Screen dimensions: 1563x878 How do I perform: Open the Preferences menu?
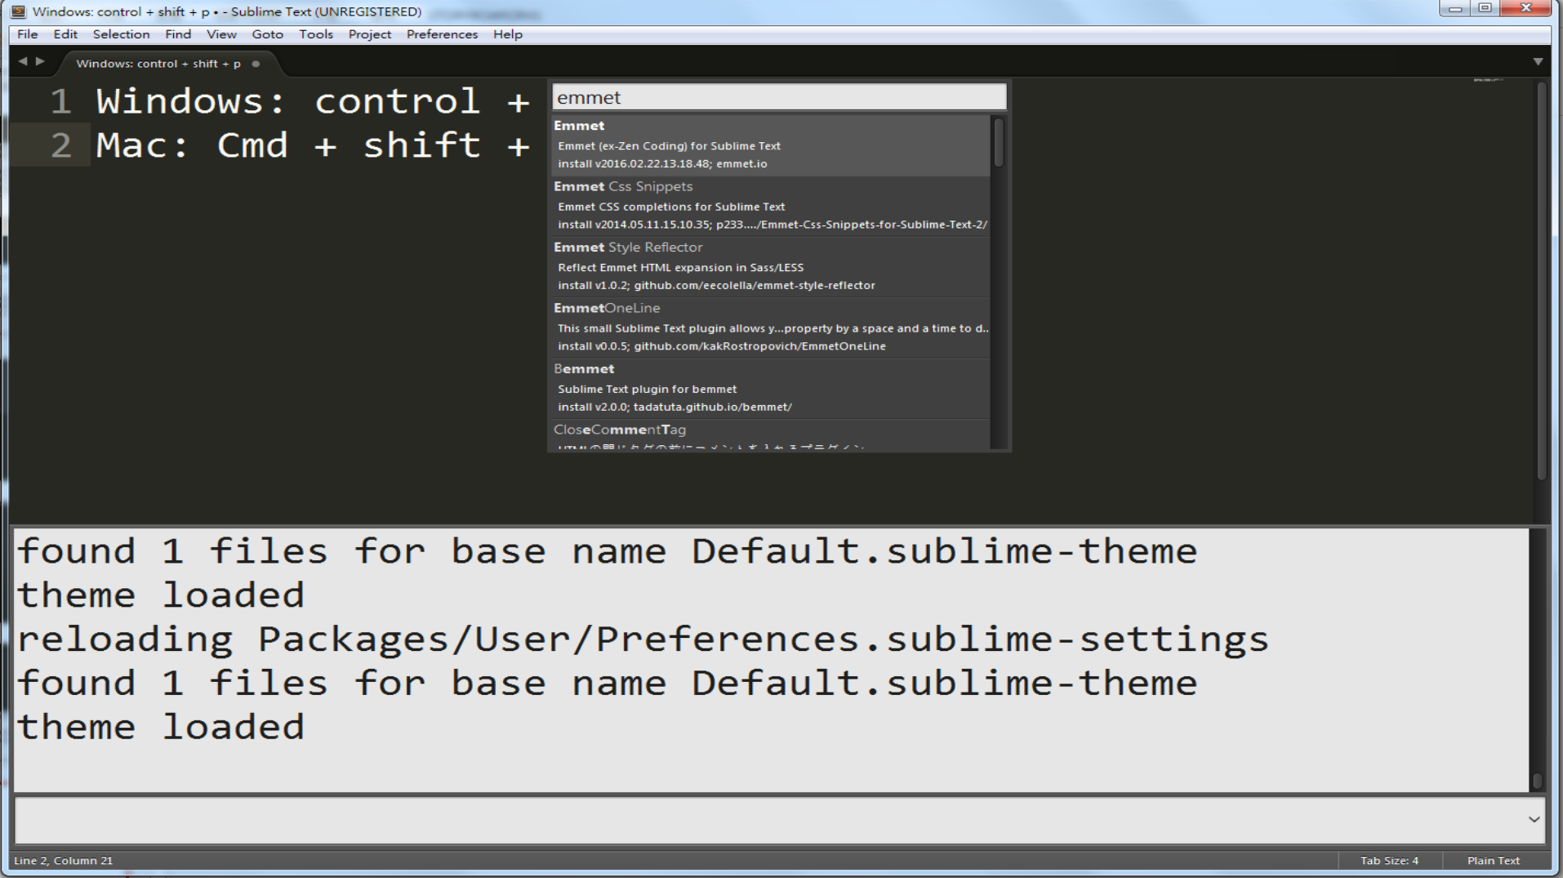coord(442,34)
